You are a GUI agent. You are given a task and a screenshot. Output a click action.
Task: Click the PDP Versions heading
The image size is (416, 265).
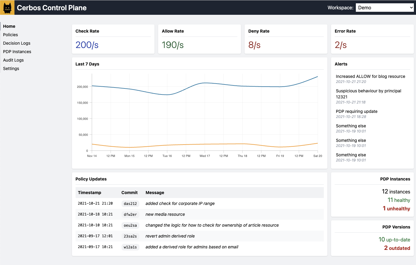[x=396, y=227]
